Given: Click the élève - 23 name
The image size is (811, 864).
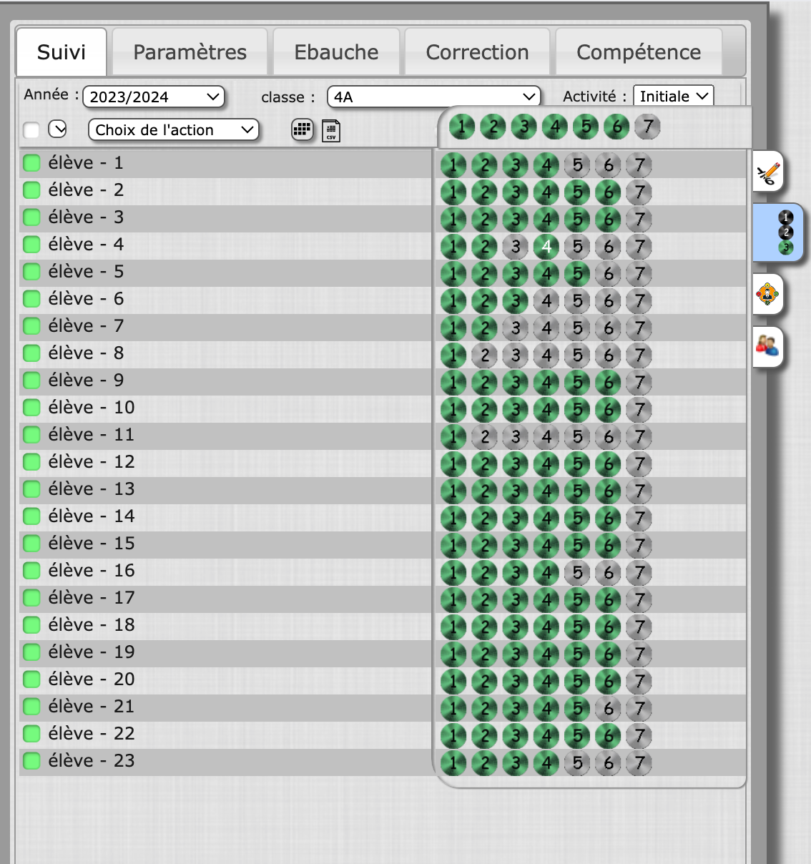Looking at the screenshot, I should (x=91, y=761).
